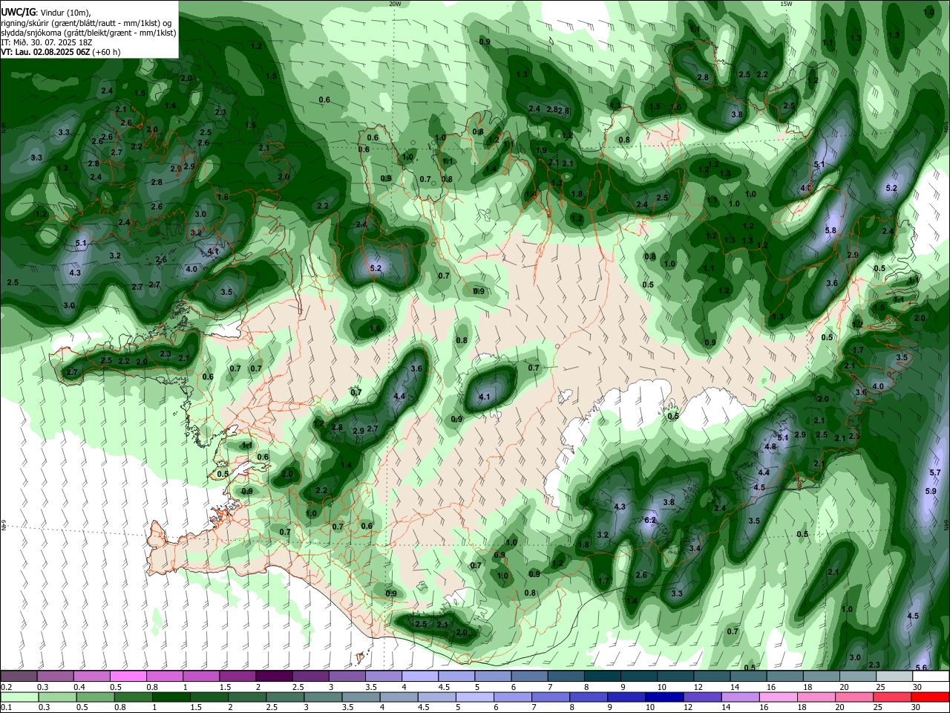The width and height of the screenshot is (950, 713).
Task: Click the '5.7' precipitation value near the right edge
Action: pos(935,472)
